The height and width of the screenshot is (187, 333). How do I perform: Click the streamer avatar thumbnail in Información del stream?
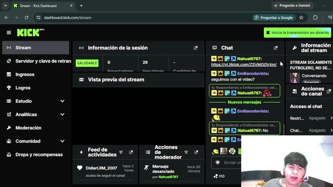(x=295, y=78)
